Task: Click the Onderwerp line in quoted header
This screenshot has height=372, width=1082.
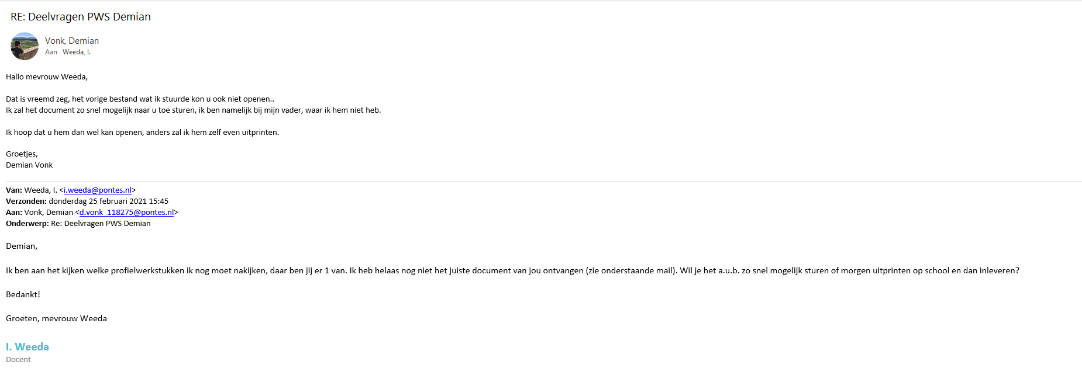Action: [x=78, y=224]
